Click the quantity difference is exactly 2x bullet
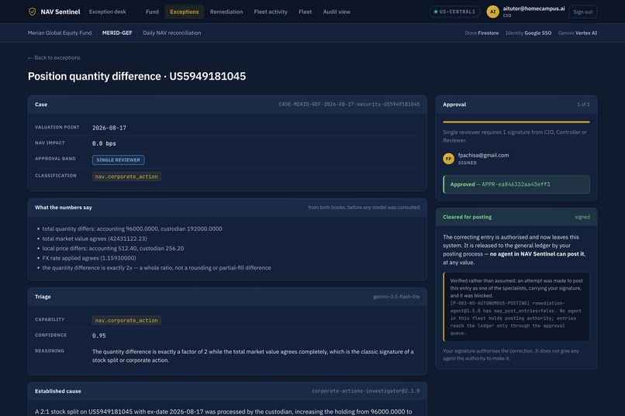 point(157,268)
